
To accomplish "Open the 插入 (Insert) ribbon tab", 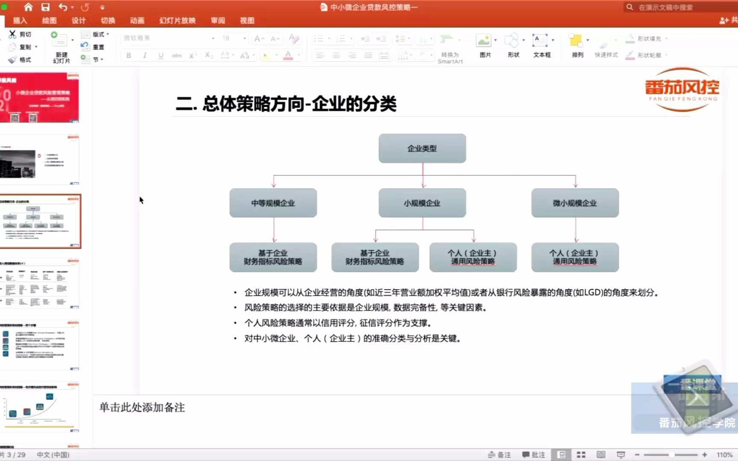I will click(20, 20).
